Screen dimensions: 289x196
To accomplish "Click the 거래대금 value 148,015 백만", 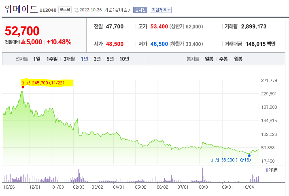I will click(x=260, y=44).
